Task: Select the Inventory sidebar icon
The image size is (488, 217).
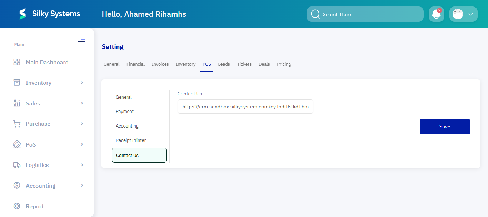Action: [16, 82]
